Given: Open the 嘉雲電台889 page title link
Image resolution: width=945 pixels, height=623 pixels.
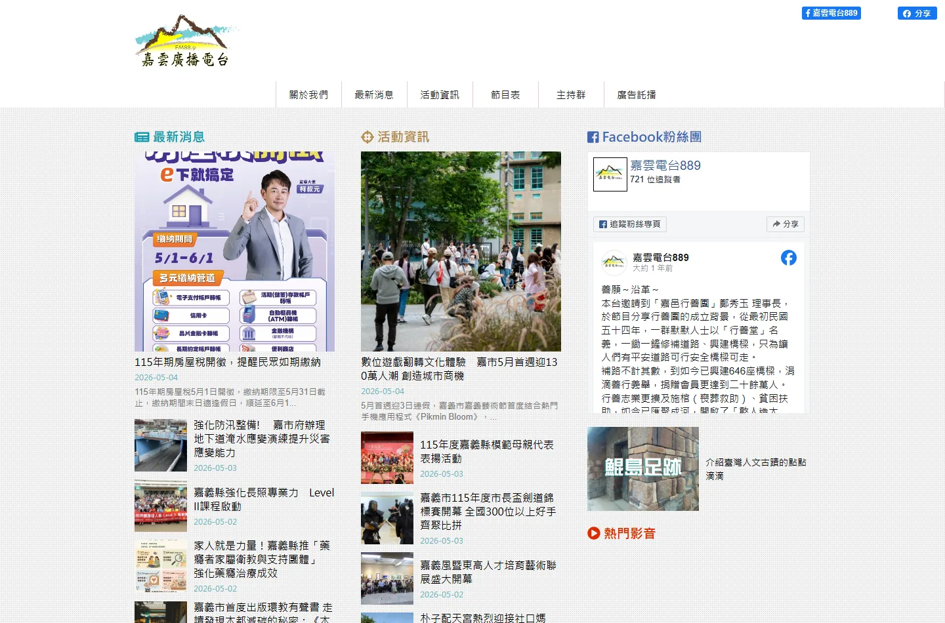Looking at the screenshot, I should (x=665, y=165).
